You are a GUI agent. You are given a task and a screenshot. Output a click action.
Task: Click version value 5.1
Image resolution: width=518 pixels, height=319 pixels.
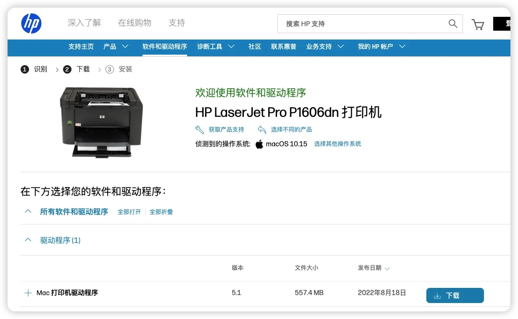[236, 293]
